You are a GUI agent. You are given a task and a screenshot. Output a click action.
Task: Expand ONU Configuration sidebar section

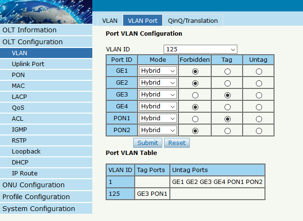pos(46,185)
